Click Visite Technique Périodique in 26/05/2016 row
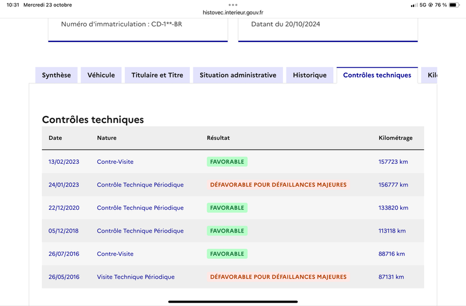 tap(136, 277)
